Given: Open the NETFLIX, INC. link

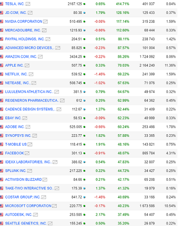Looking at the screenshot, I should (x=16, y=74).
